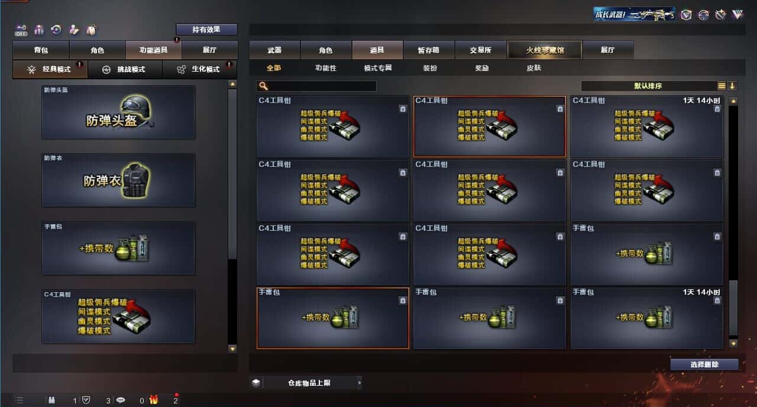Open the bar chart statistics icon
757x407 pixels.
[x=39, y=30]
